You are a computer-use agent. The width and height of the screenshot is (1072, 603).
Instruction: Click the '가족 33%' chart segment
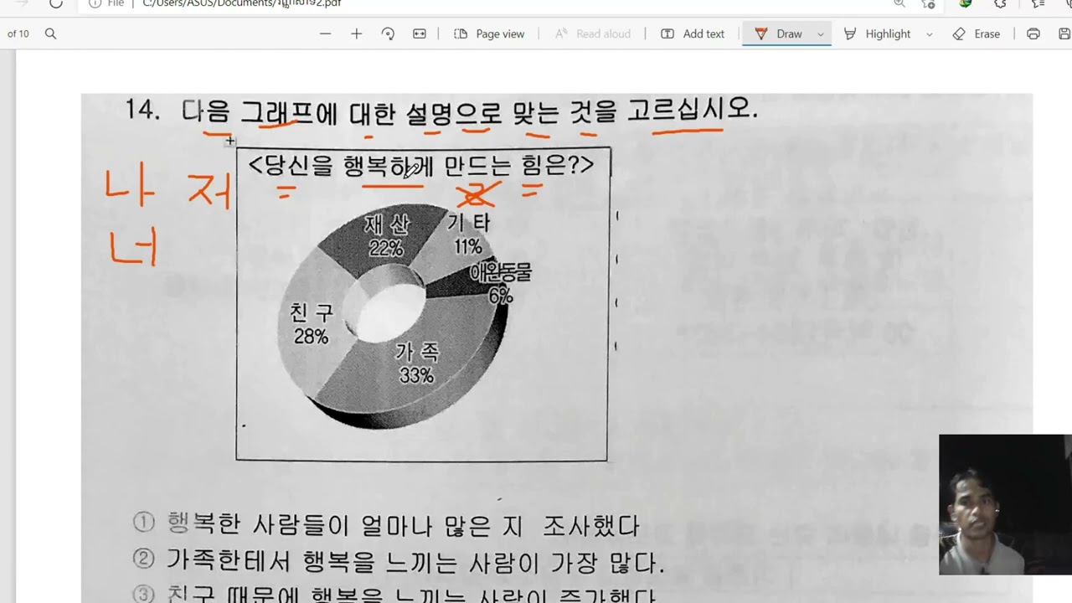(x=417, y=363)
